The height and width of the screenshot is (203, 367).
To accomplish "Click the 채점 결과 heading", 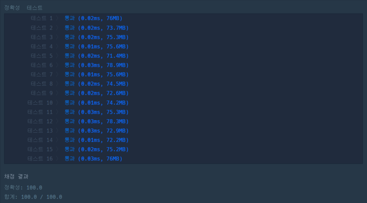I will click(x=16, y=176).
